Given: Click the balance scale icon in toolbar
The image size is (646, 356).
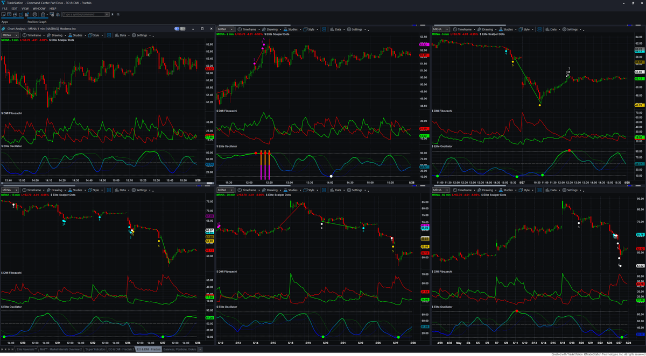Looking at the screenshot, I should pos(58,14).
